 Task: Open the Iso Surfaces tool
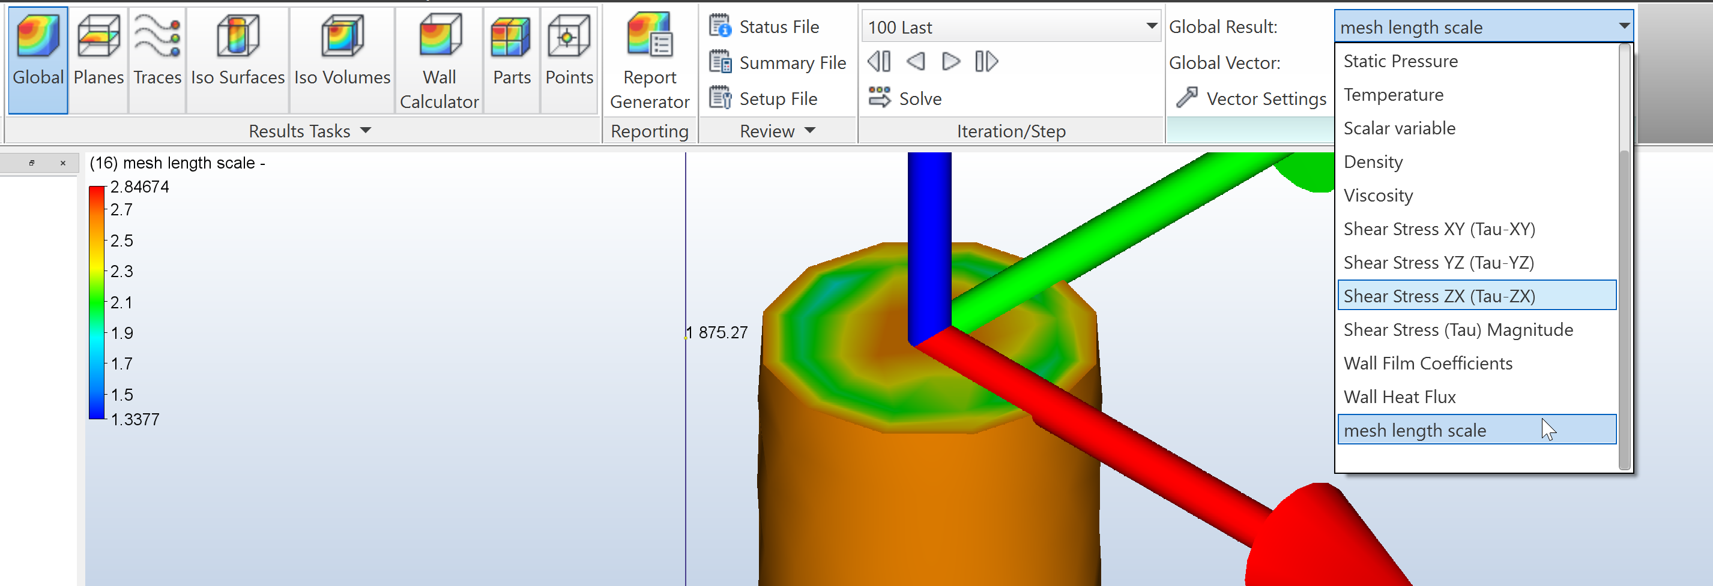click(237, 60)
